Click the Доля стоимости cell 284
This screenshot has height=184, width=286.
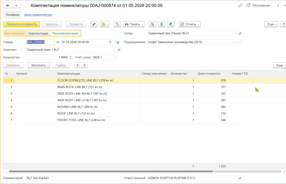pyautogui.click(x=212, y=107)
